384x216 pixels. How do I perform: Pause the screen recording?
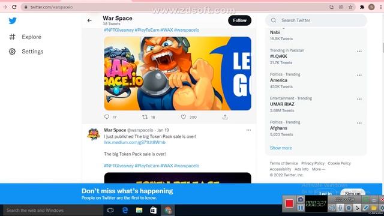(x=301, y=208)
